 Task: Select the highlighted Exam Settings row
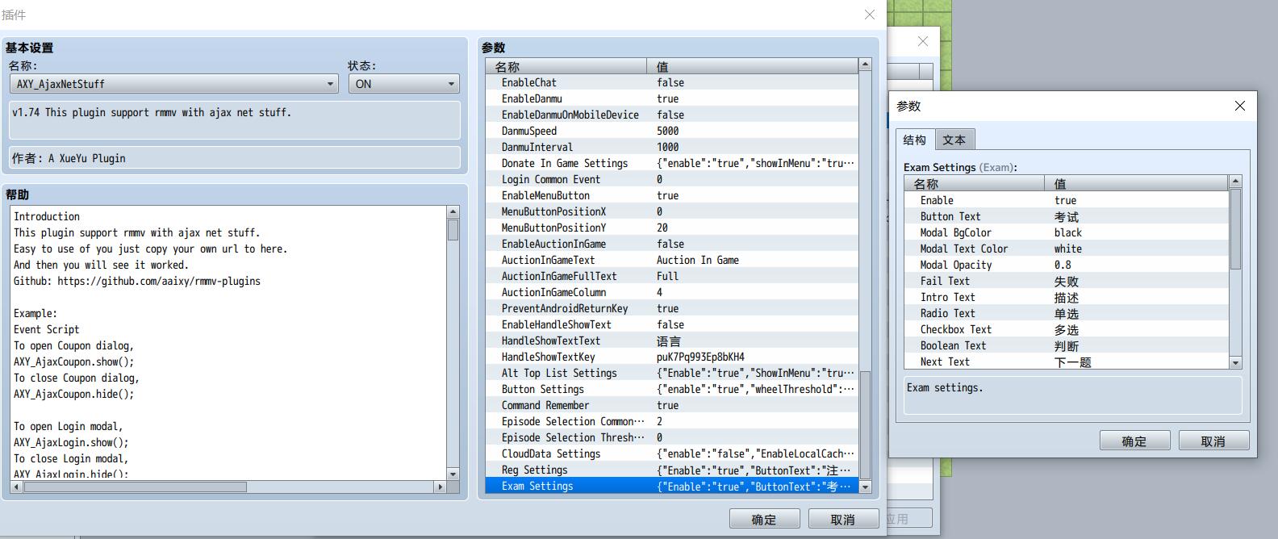[672, 486]
